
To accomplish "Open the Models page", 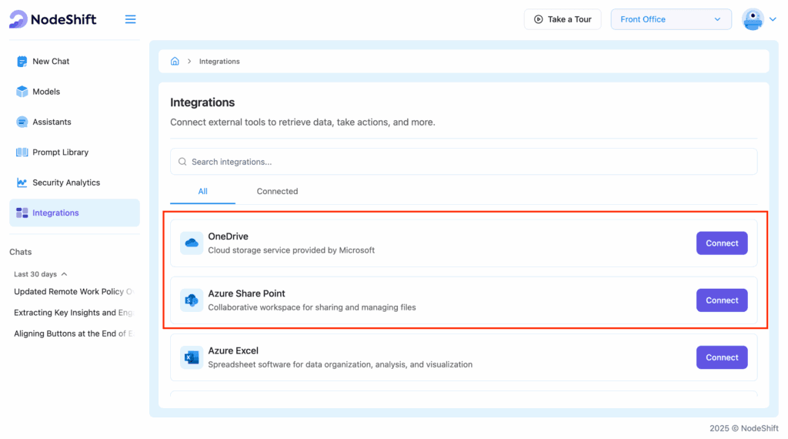I will click(x=46, y=92).
